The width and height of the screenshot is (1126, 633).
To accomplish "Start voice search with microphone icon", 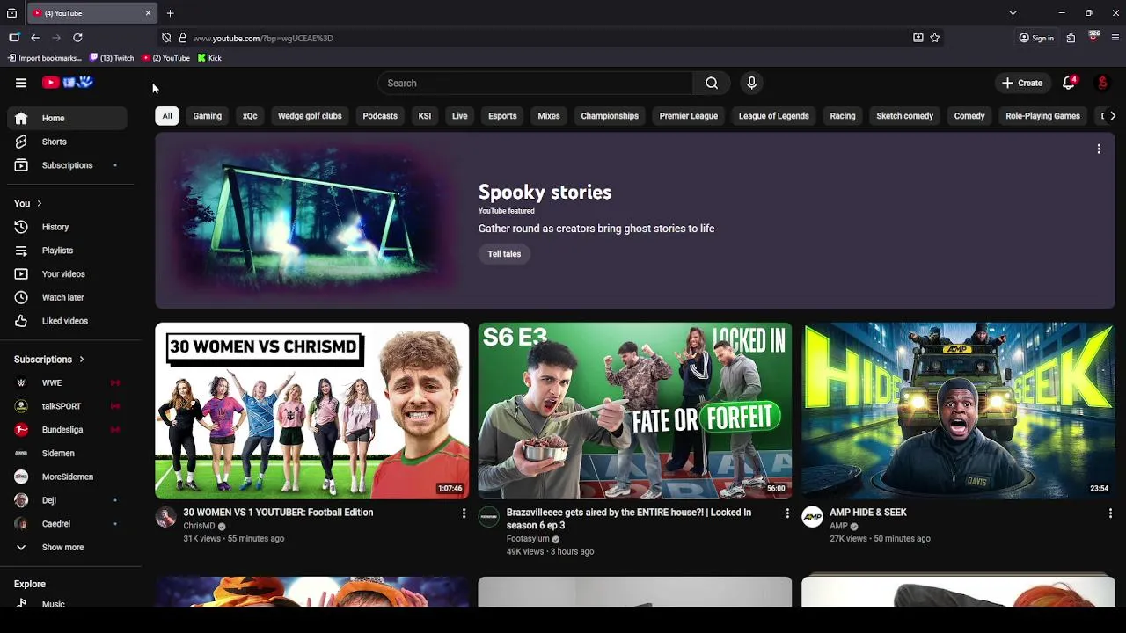I will 751,83.
